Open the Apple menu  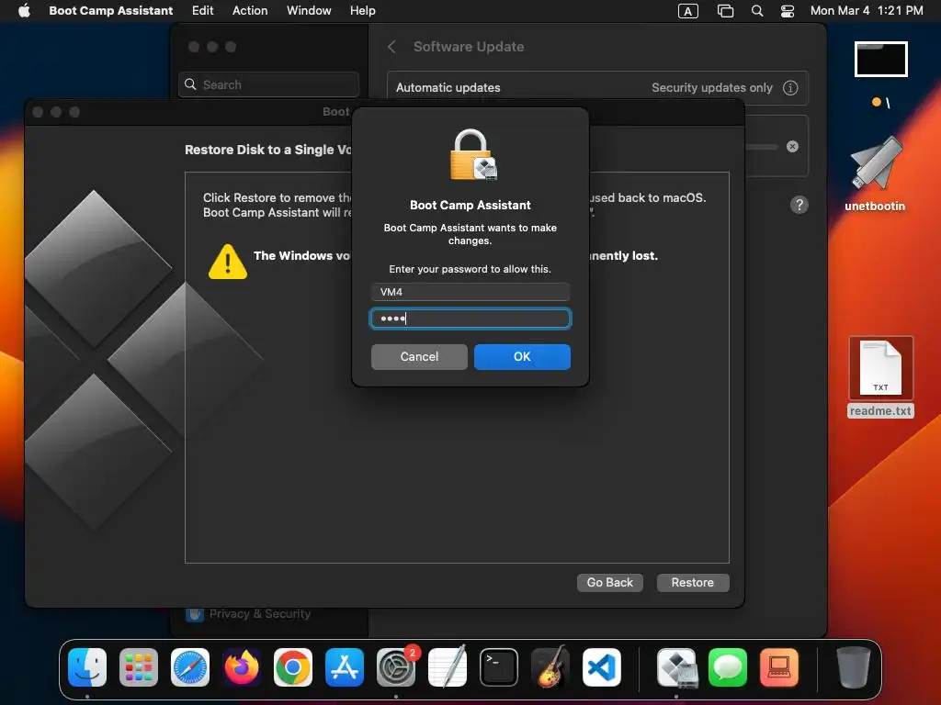click(24, 10)
